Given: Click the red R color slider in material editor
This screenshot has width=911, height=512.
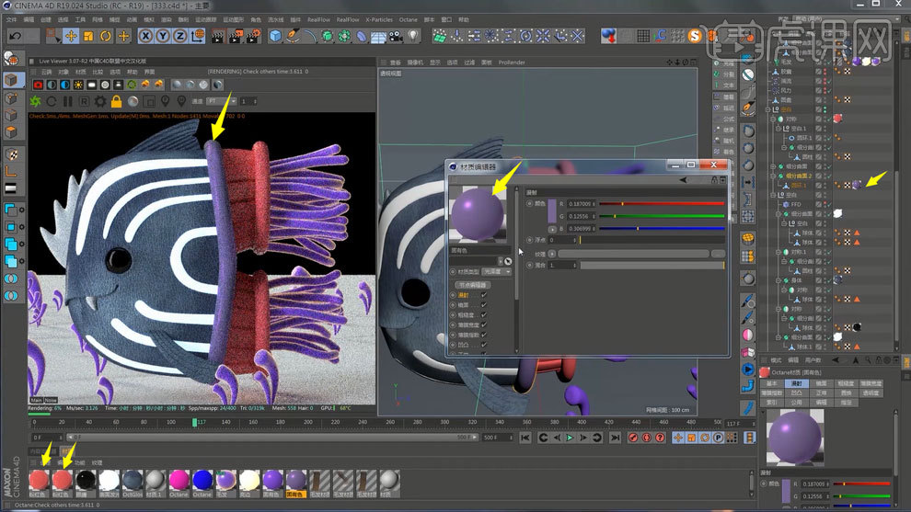Looking at the screenshot, I should click(661, 204).
